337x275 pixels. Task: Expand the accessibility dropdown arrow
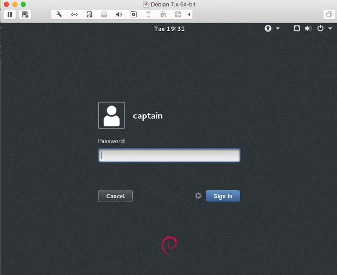(x=278, y=28)
